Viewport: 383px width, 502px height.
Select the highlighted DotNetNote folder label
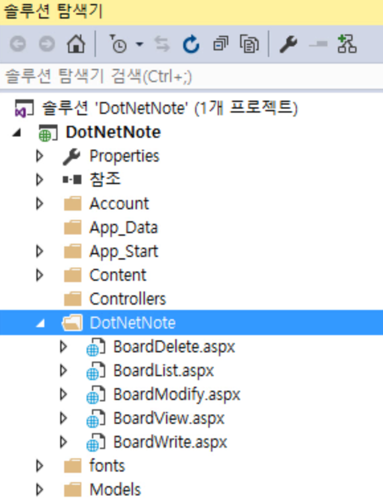point(132,323)
